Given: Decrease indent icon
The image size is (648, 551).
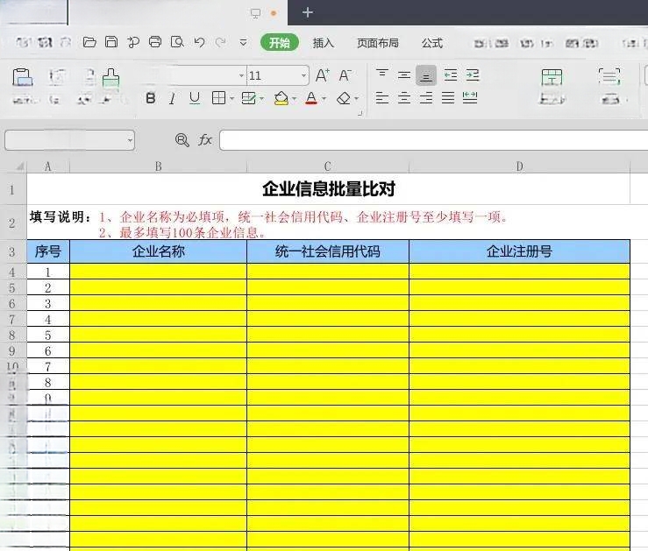Looking at the screenshot, I should 450,75.
